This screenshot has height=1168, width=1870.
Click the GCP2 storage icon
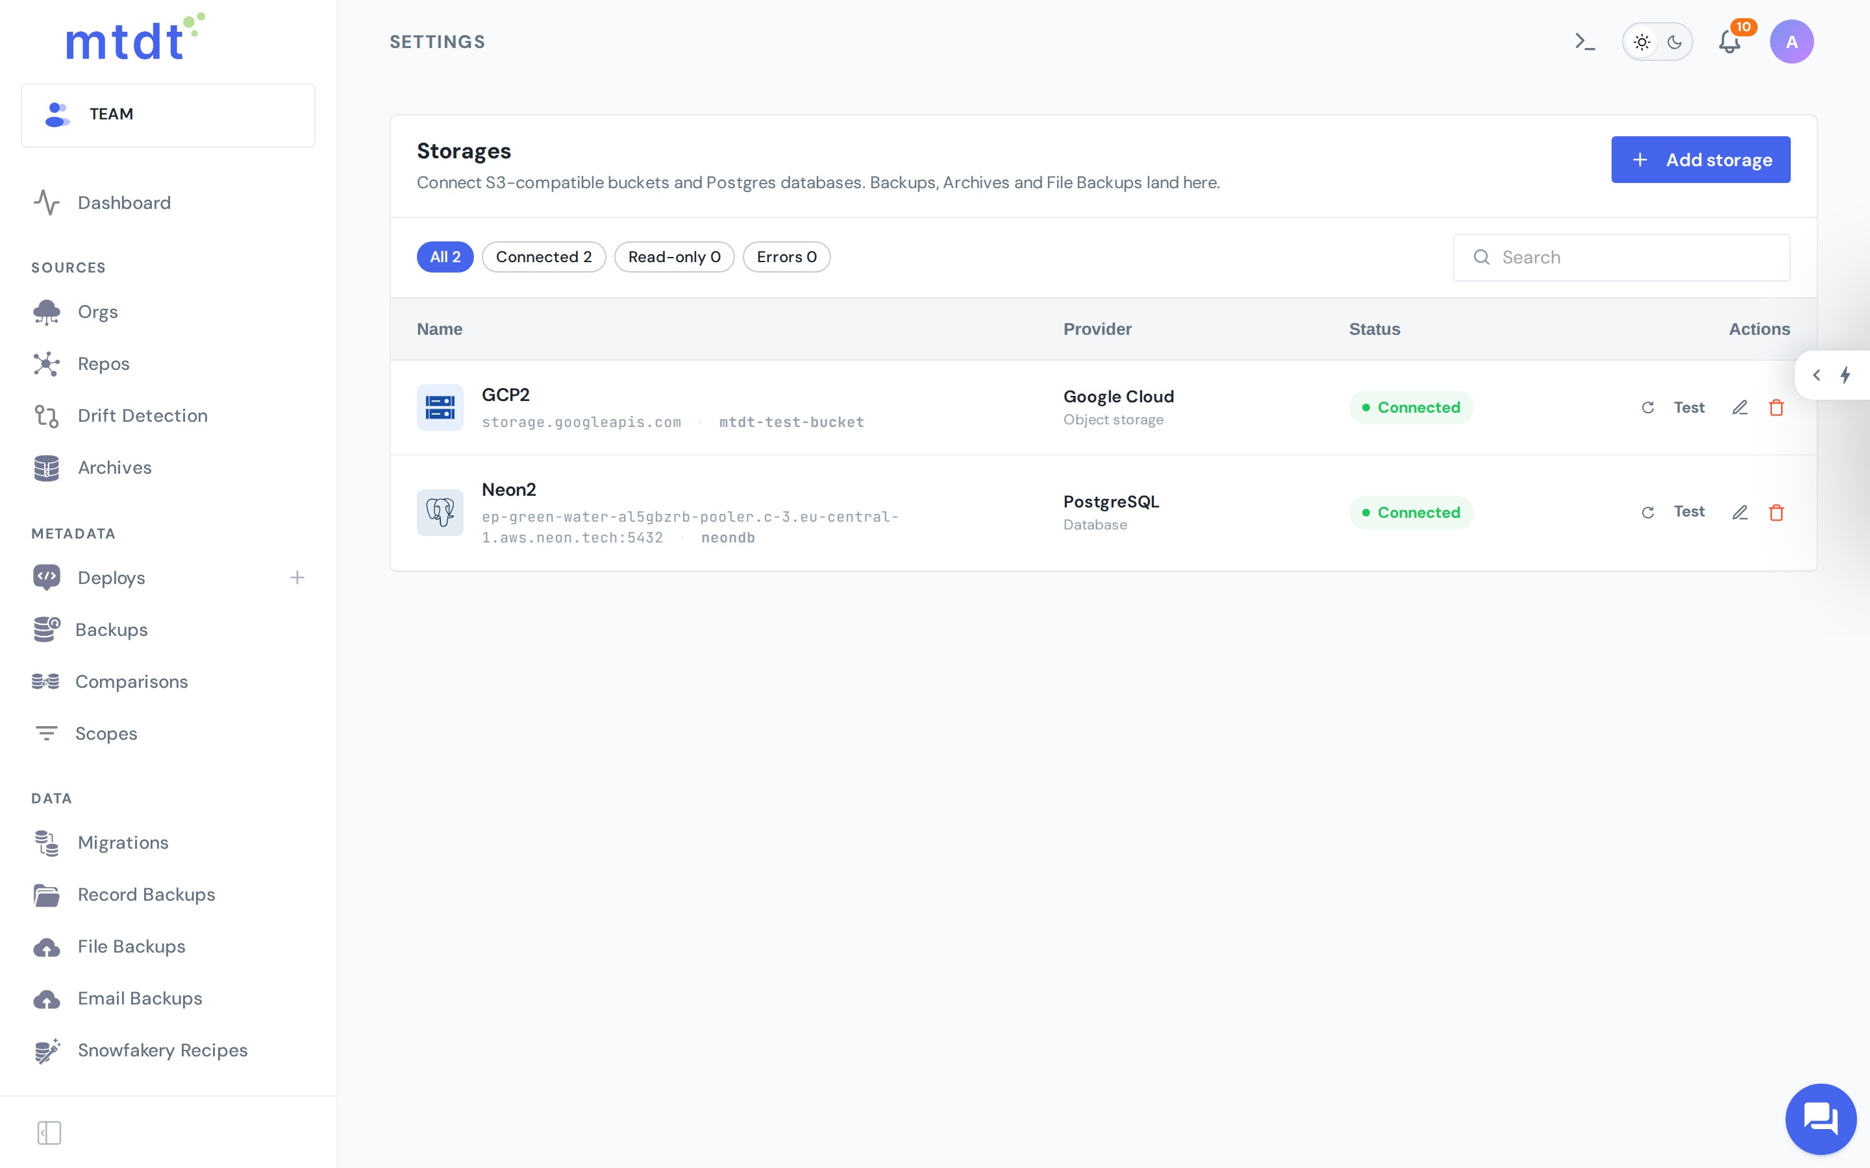coord(440,407)
